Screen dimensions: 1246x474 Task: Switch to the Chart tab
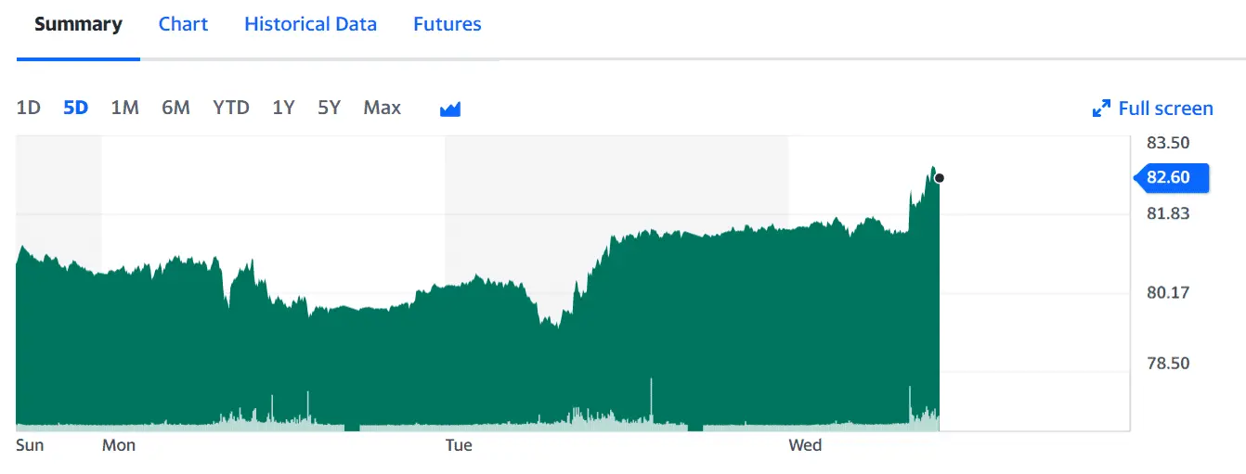(183, 24)
